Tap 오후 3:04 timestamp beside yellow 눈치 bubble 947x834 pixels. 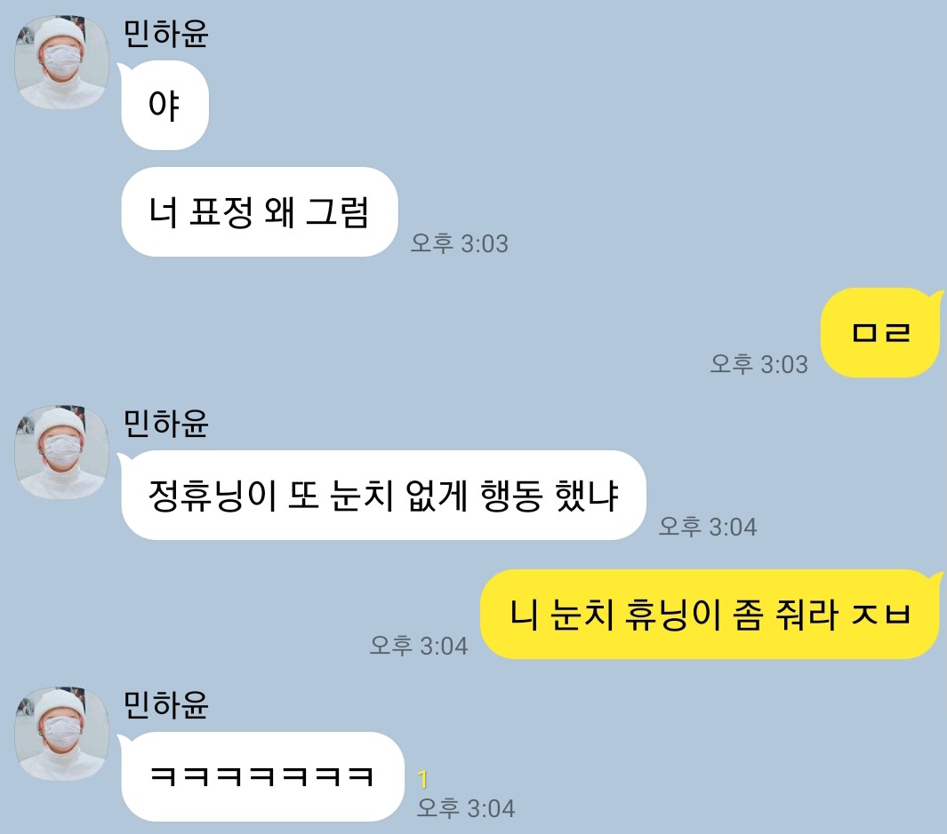(x=419, y=646)
